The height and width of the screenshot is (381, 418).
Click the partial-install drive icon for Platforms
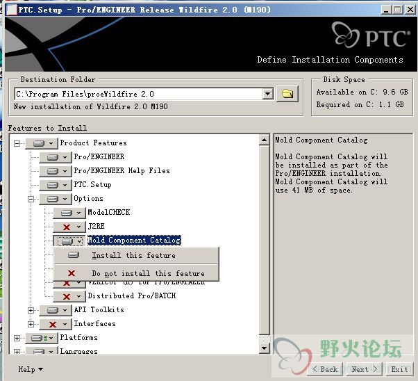pos(39,339)
